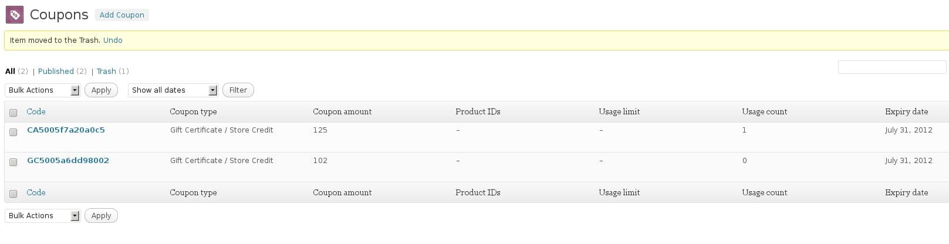Toggle the select-all checkbox in the table header
Screen dimensions: 949x244
coord(13,113)
